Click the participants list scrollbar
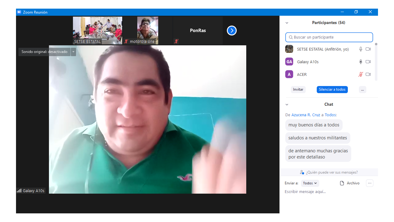Viewport: 394px width, 222px height. click(x=376, y=62)
